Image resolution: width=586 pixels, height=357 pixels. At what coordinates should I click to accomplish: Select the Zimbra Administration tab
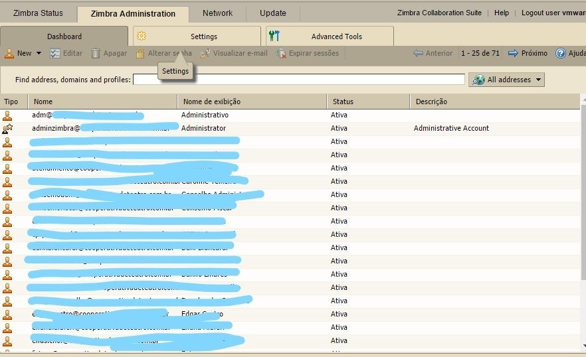(x=133, y=14)
